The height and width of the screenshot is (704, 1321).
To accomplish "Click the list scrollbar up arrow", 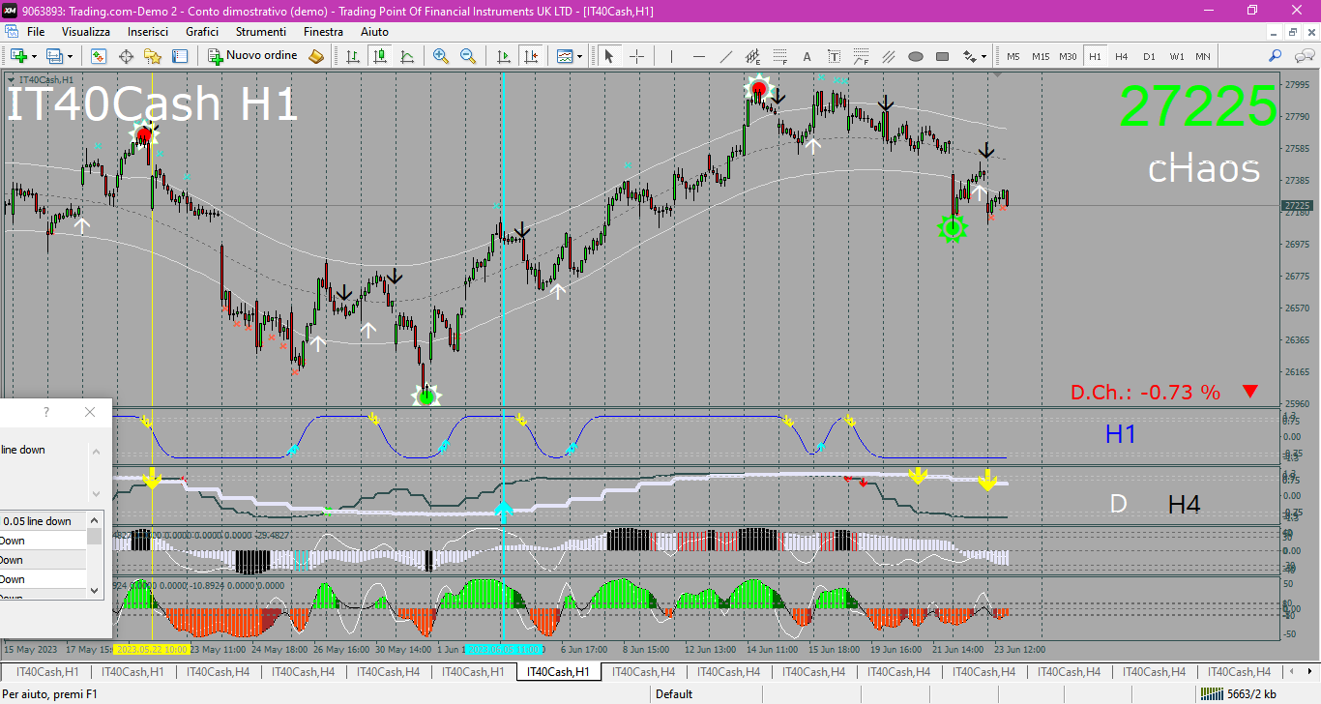I will pyautogui.click(x=95, y=519).
